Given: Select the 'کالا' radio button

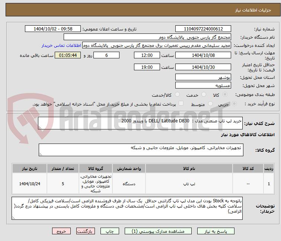Looking at the screenshot, I should (225, 94).
